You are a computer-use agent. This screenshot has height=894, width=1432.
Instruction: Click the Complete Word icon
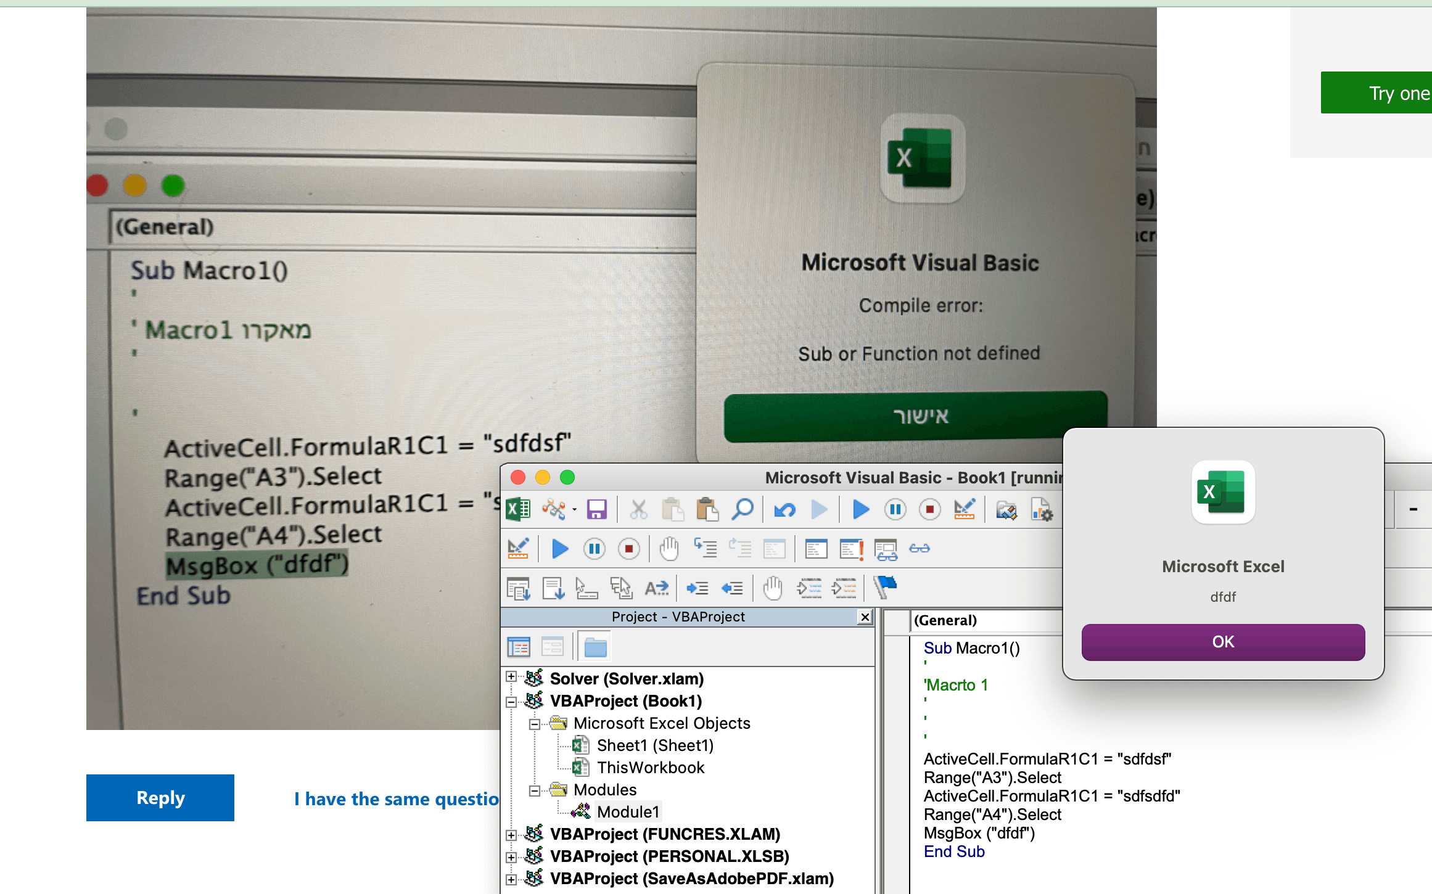(x=657, y=588)
